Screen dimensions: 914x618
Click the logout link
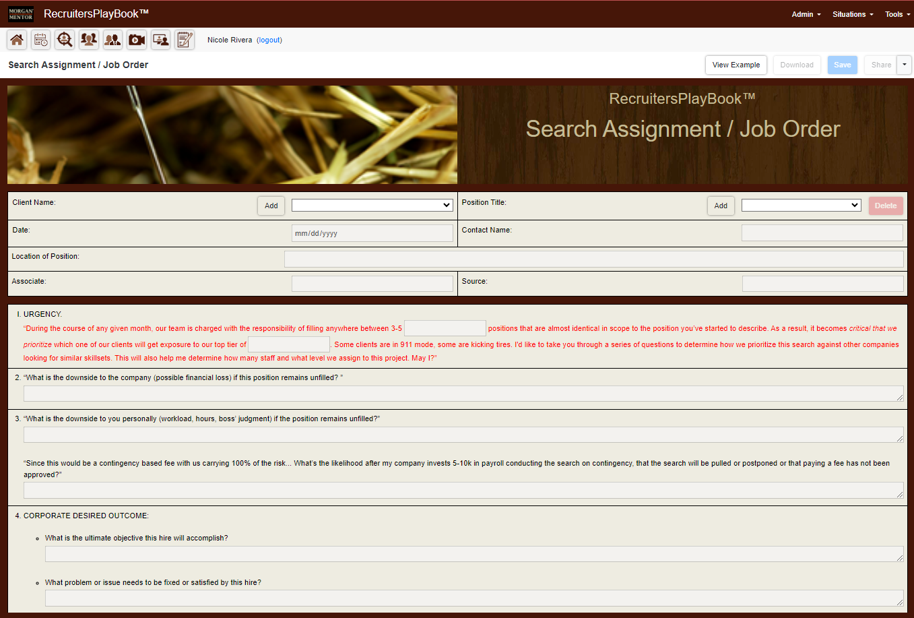tap(269, 40)
